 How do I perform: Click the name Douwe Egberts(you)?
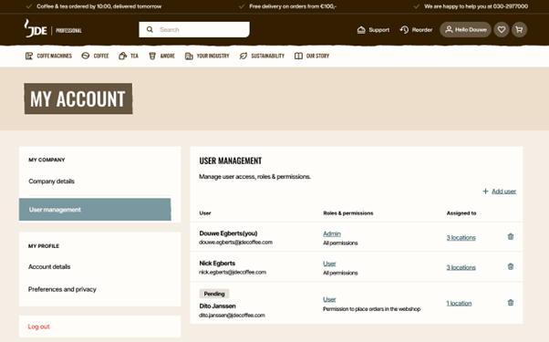(x=228, y=233)
